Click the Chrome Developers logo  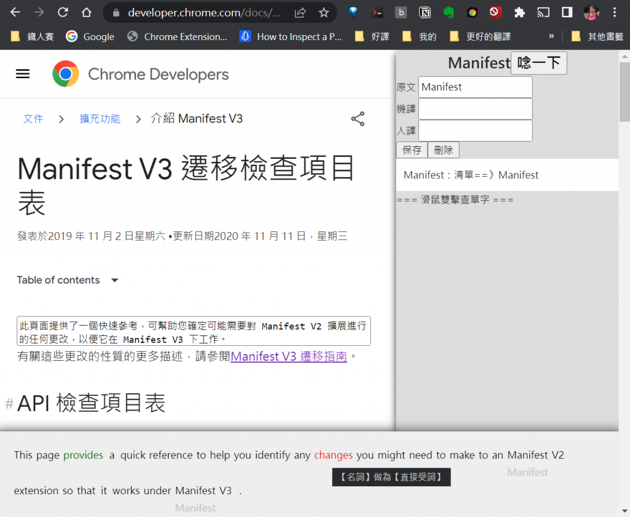click(x=140, y=74)
